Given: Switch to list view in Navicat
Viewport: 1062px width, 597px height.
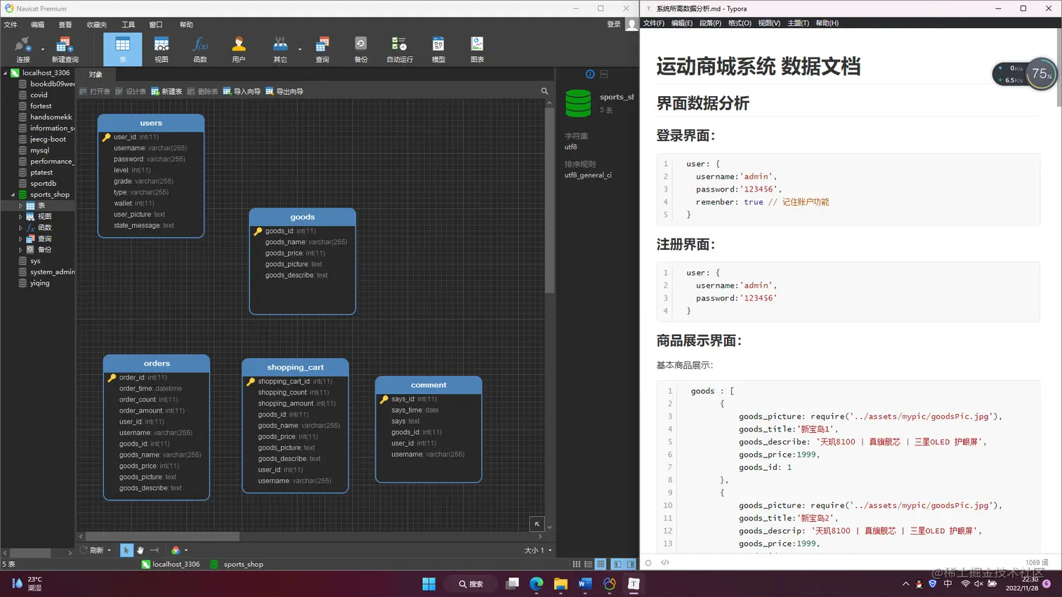Looking at the screenshot, I should [x=589, y=564].
